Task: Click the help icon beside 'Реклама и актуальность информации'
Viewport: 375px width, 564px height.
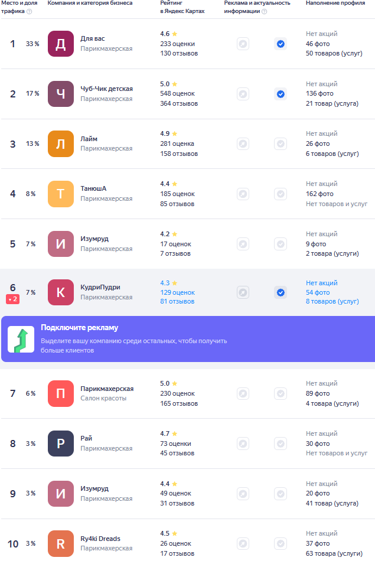Action: [263, 11]
